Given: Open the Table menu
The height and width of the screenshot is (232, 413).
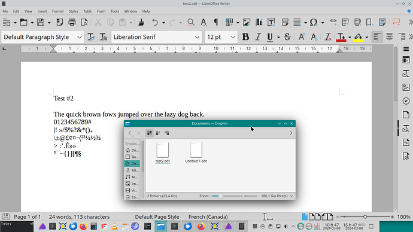Looking at the screenshot, I should coord(87,11).
